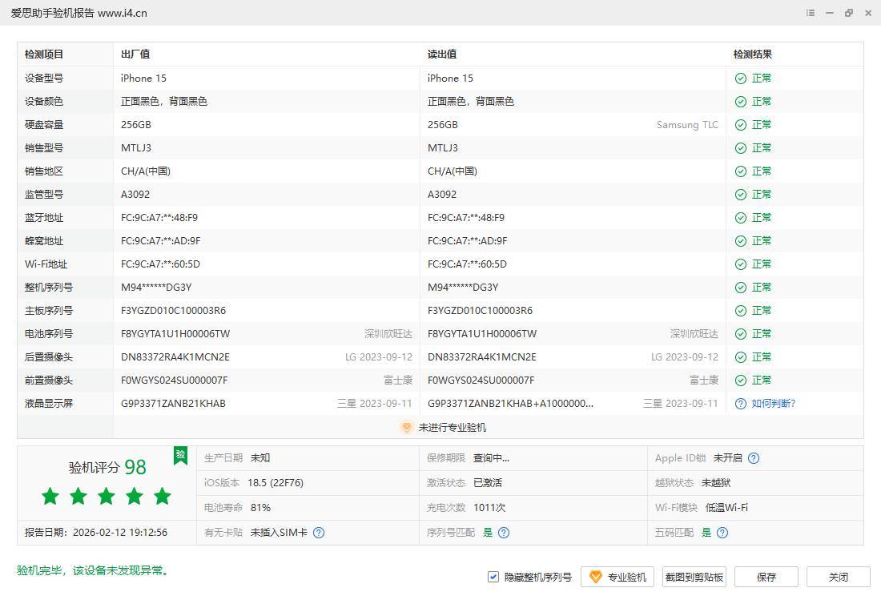The width and height of the screenshot is (881, 600).
Task: Open the title bar list menu icon
Action: coord(811,13)
